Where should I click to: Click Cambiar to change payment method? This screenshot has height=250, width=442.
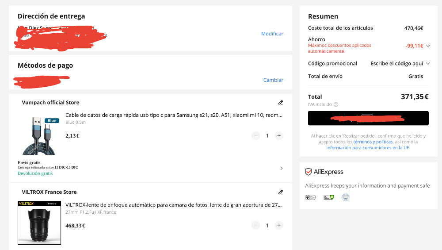273,80
